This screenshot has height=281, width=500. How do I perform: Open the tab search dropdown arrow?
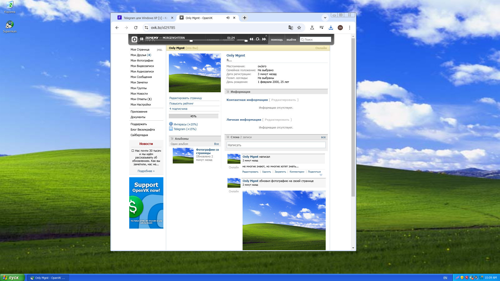[325, 18]
